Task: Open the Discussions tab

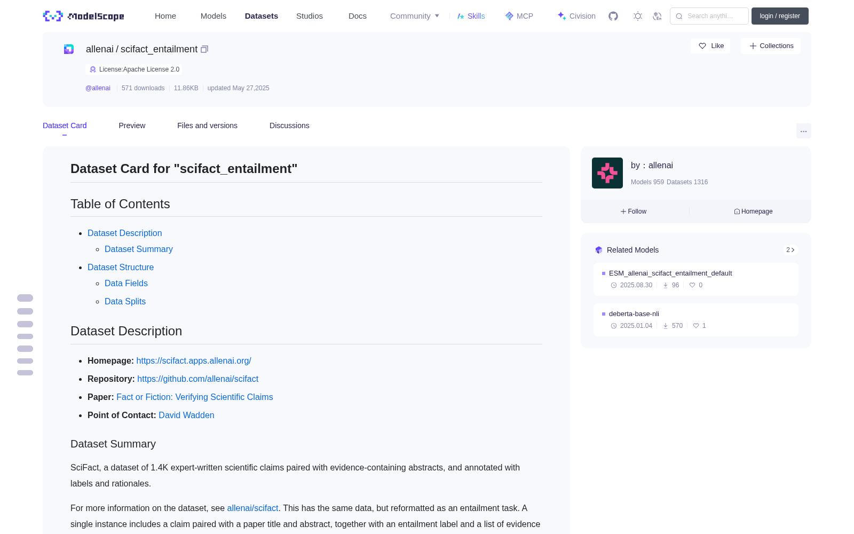Action: 289,125
